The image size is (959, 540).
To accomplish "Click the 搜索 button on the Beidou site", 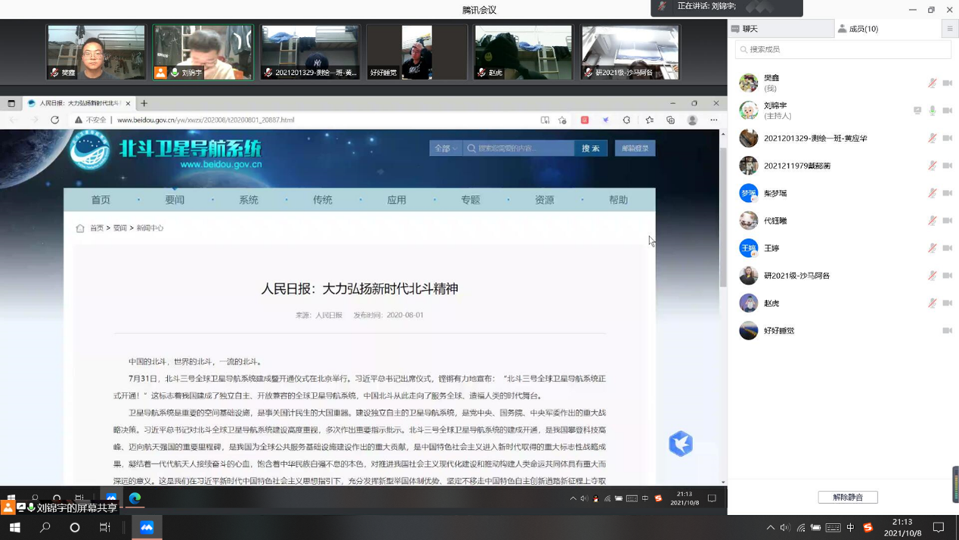I will (590, 148).
